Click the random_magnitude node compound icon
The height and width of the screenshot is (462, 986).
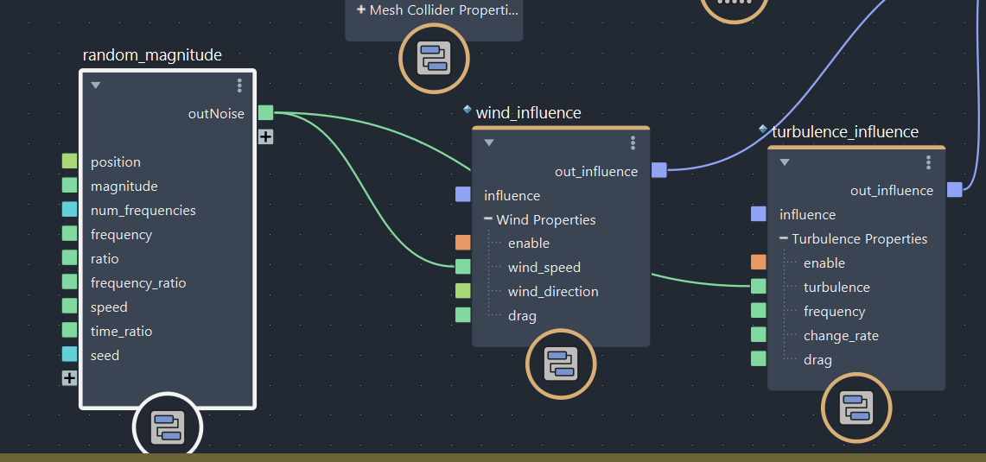167,427
